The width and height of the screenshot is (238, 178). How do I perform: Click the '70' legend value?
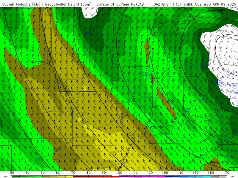coord(73,173)
